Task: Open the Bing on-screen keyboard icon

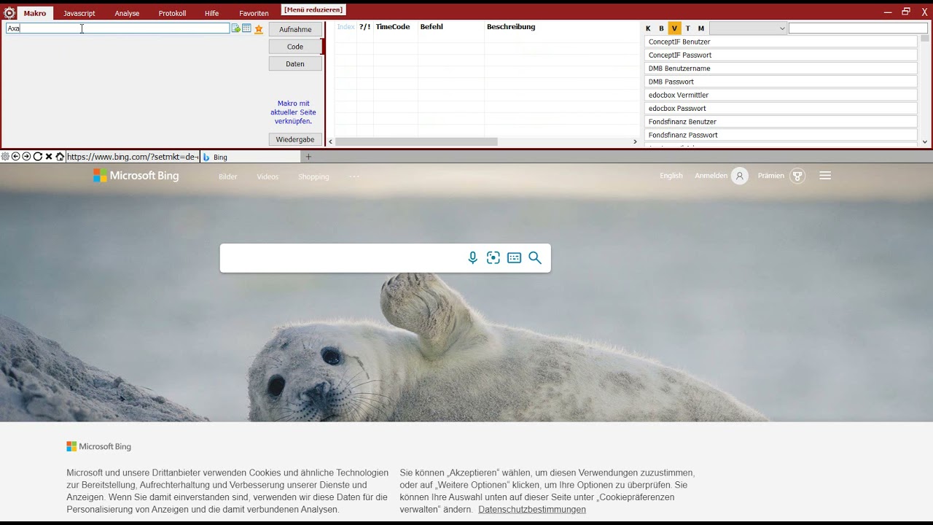Action: (514, 257)
